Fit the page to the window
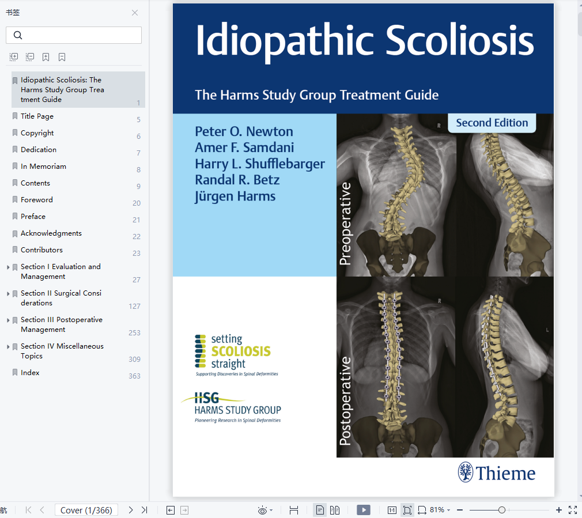This screenshot has width=582, height=518. (x=407, y=510)
